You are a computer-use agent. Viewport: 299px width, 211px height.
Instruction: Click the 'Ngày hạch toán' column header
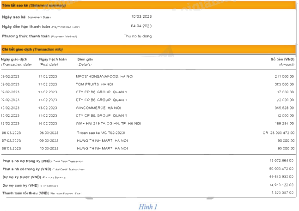click(x=53, y=60)
